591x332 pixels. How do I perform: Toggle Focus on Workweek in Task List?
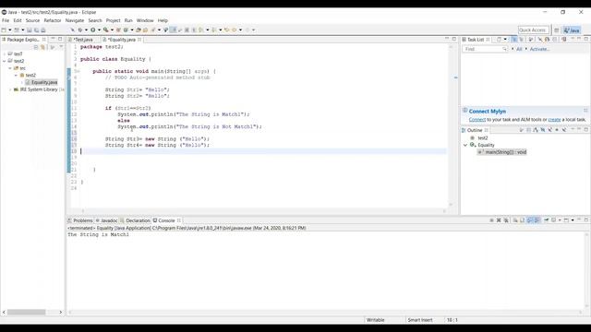(x=530, y=39)
